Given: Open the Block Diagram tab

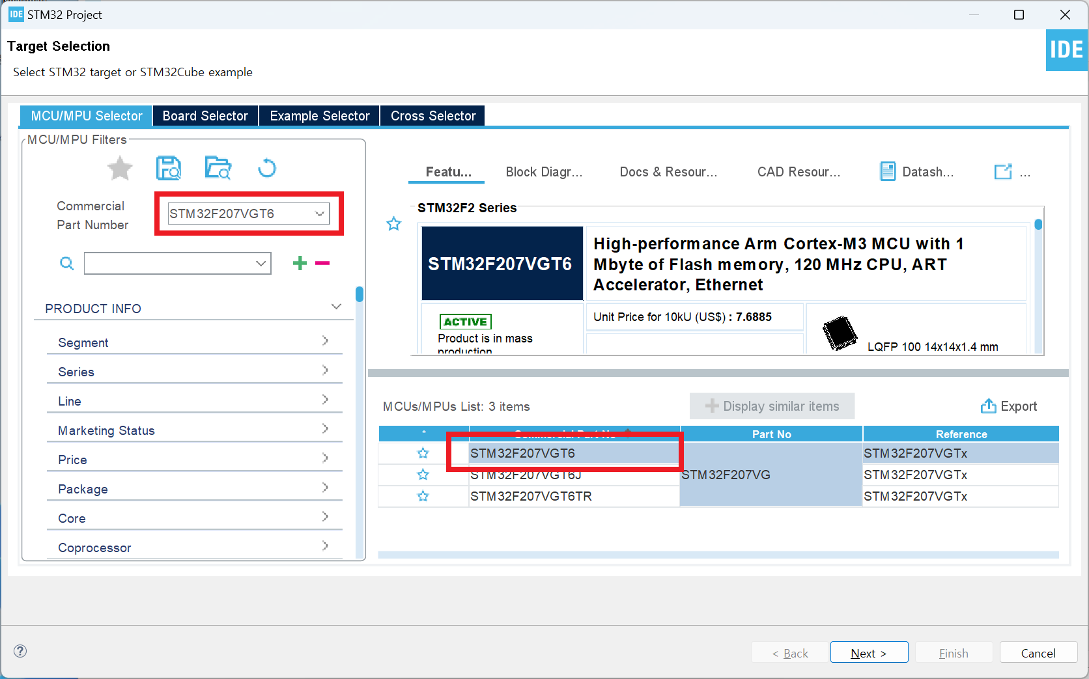Looking at the screenshot, I should point(544,172).
